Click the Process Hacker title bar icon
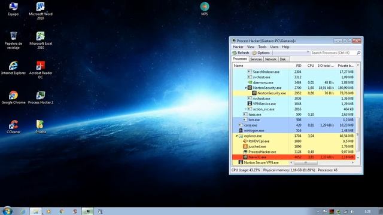383x215 pixels. 234,41
